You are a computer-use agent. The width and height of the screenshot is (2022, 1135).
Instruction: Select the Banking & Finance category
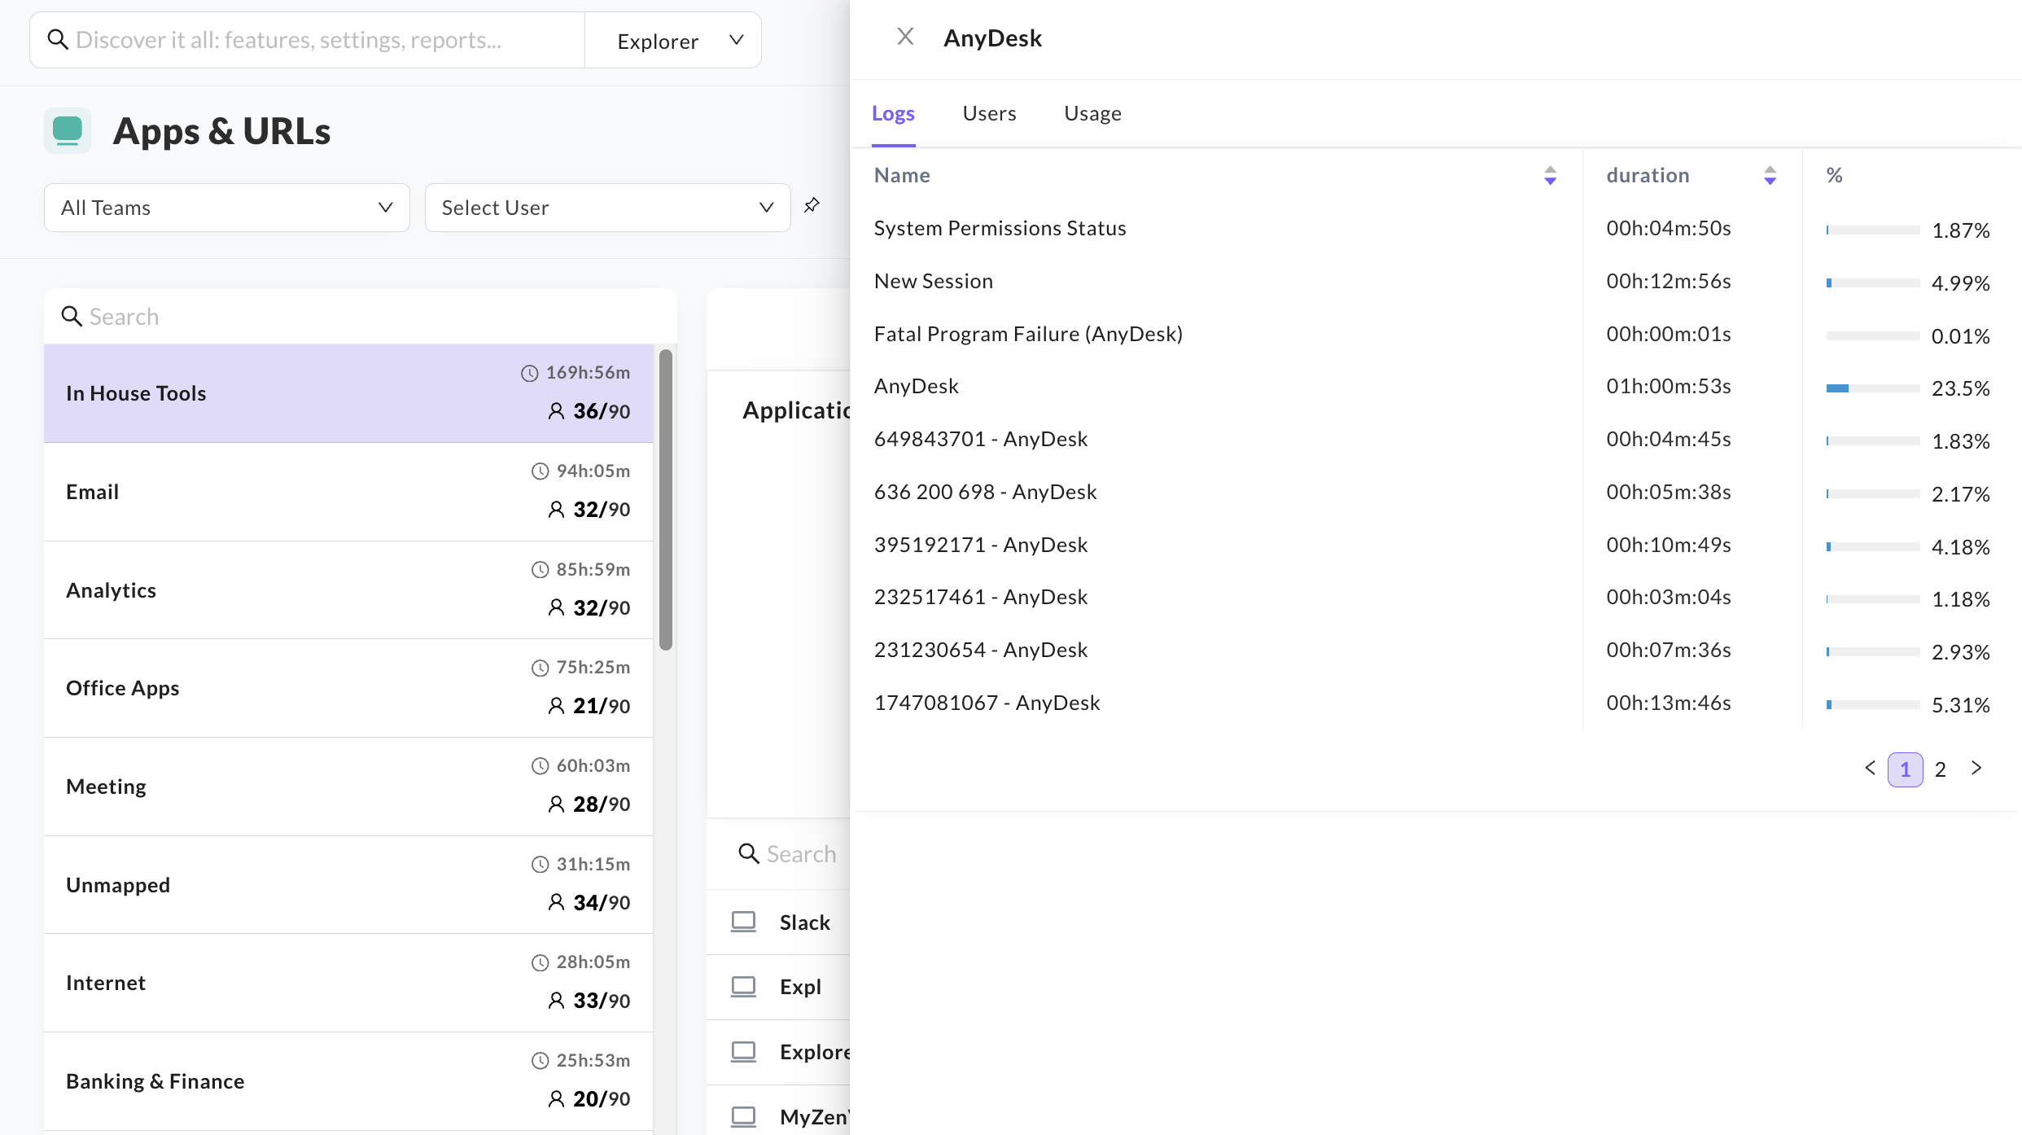pos(348,1081)
